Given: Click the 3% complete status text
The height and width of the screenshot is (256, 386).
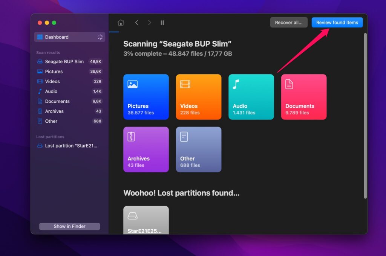Looking at the screenshot, I should point(178,53).
